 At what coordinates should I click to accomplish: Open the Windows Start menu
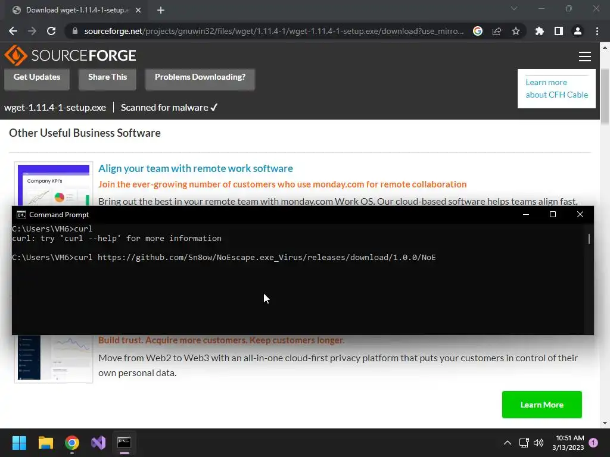19,443
